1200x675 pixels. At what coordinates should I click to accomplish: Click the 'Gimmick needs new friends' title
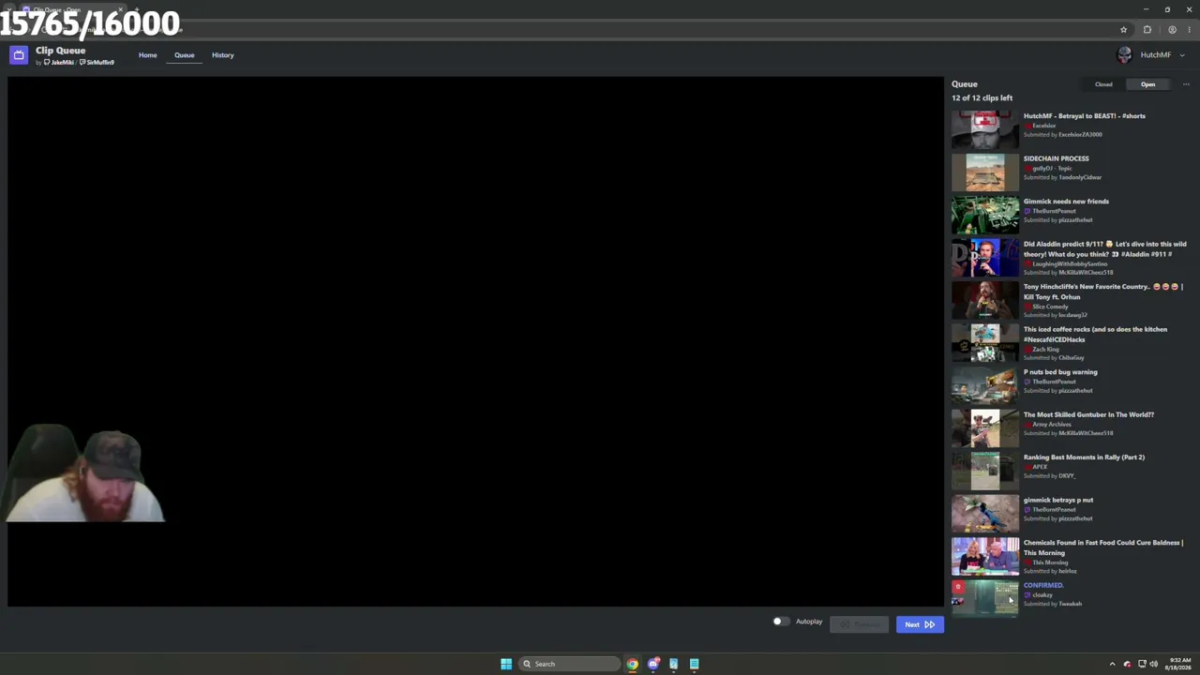1066,202
